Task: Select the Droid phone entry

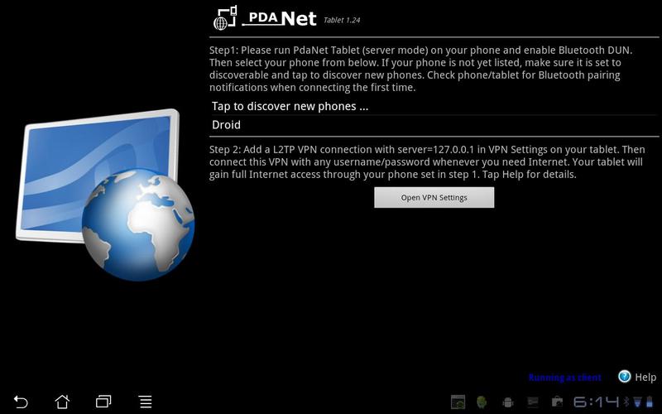Action: (x=434, y=125)
